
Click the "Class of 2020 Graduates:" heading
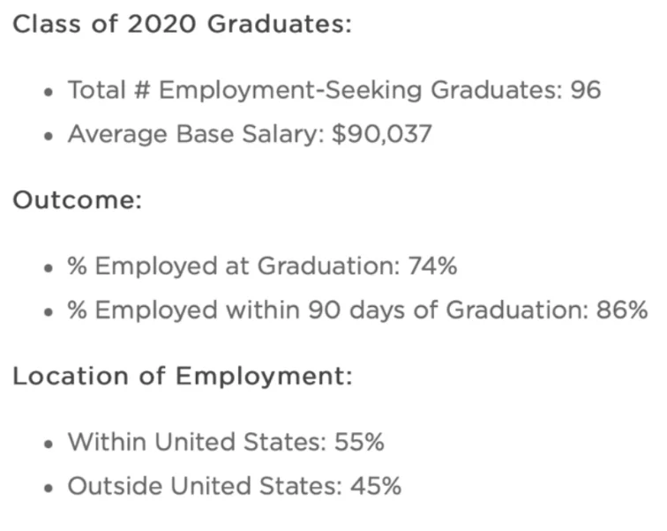pyautogui.click(x=182, y=24)
